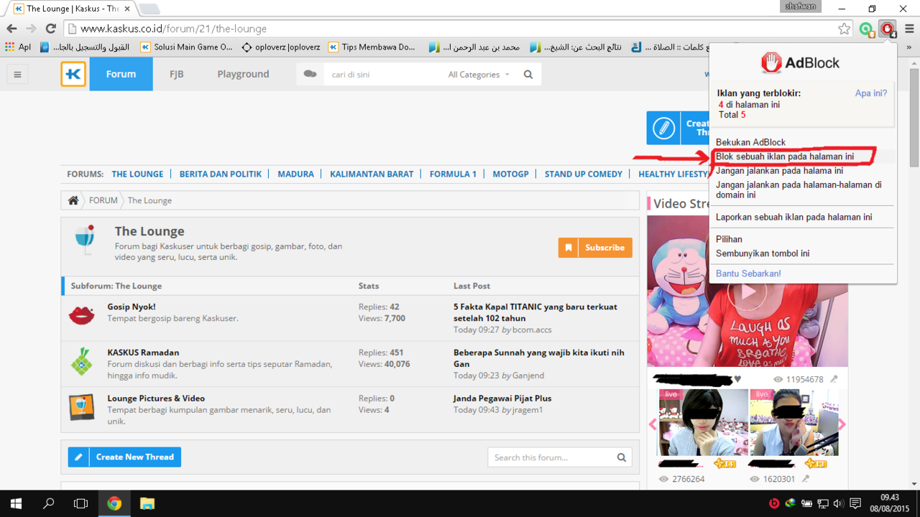The image size is (920, 517).
Task: Show next live streams with right arrow
Action: 842,424
